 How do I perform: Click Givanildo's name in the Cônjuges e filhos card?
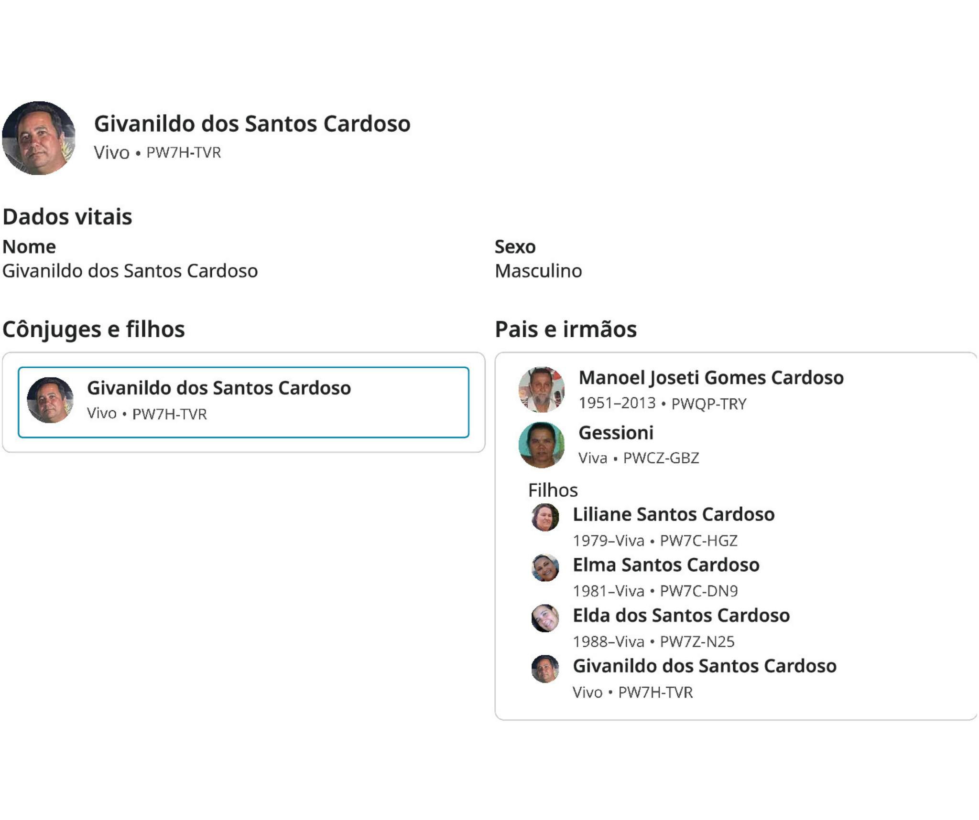pyautogui.click(x=219, y=388)
